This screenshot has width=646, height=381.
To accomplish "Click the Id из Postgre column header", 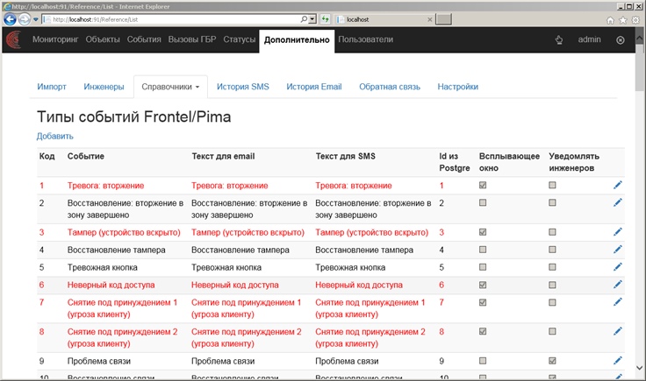I will (455, 162).
